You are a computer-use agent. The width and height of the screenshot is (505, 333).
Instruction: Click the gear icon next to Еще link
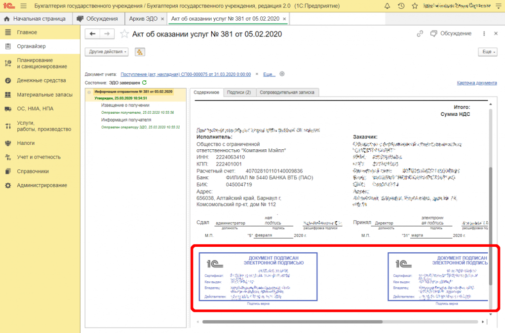point(282,74)
